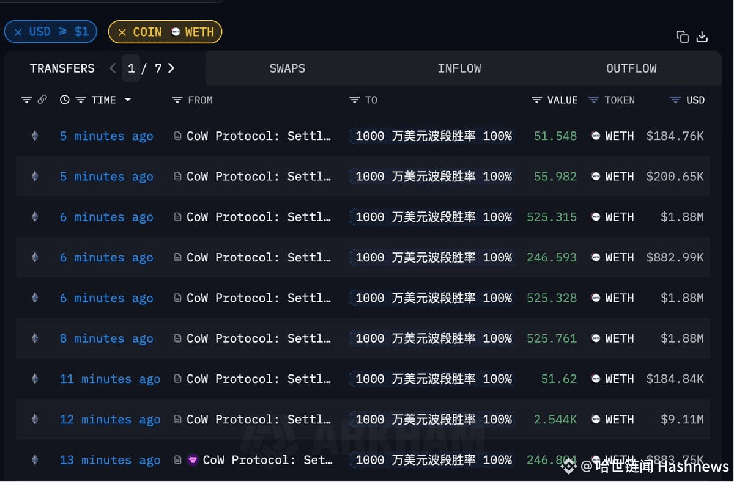The height and width of the screenshot is (482, 734).
Task: Open the recipient label in the 2.544K row
Action: click(x=433, y=419)
